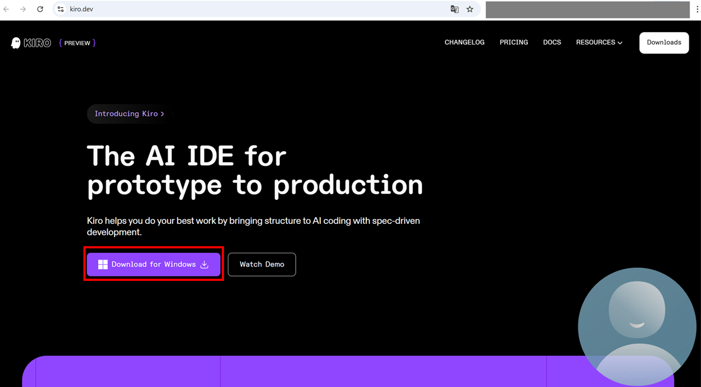This screenshot has height=387, width=701.
Task: Click the translate page icon
Action: tap(455, 9)
